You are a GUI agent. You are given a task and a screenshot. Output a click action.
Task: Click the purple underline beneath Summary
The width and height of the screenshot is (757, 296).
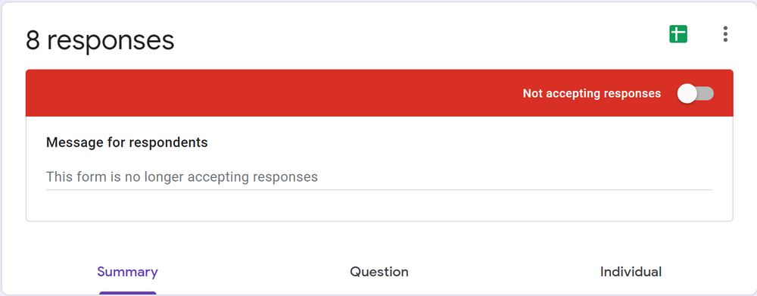(127, 293)
